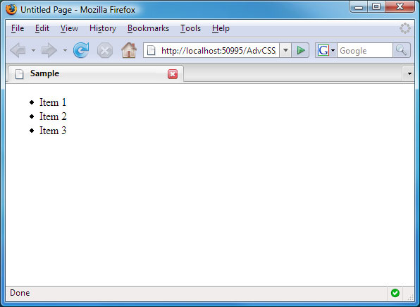Image resolution: width=420 pixels, height=307 pixels.
Task: Click the green Go arrow button
Action: [x=300, y=50]
